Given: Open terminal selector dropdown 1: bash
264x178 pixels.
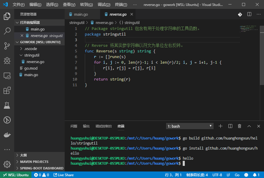Looking at the screenshot, I should (190, 126).
